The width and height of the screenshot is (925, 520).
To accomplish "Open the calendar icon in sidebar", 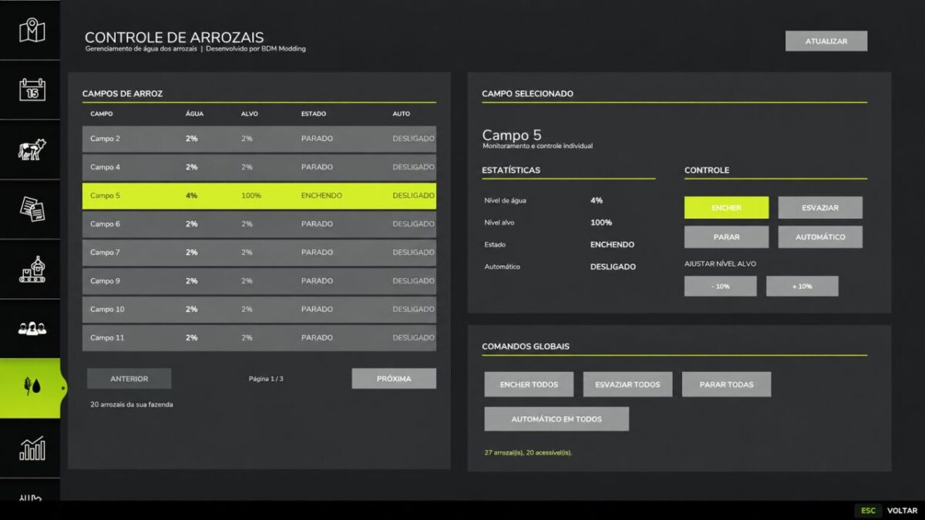I will pyautogui.click(x=32, y=89).
